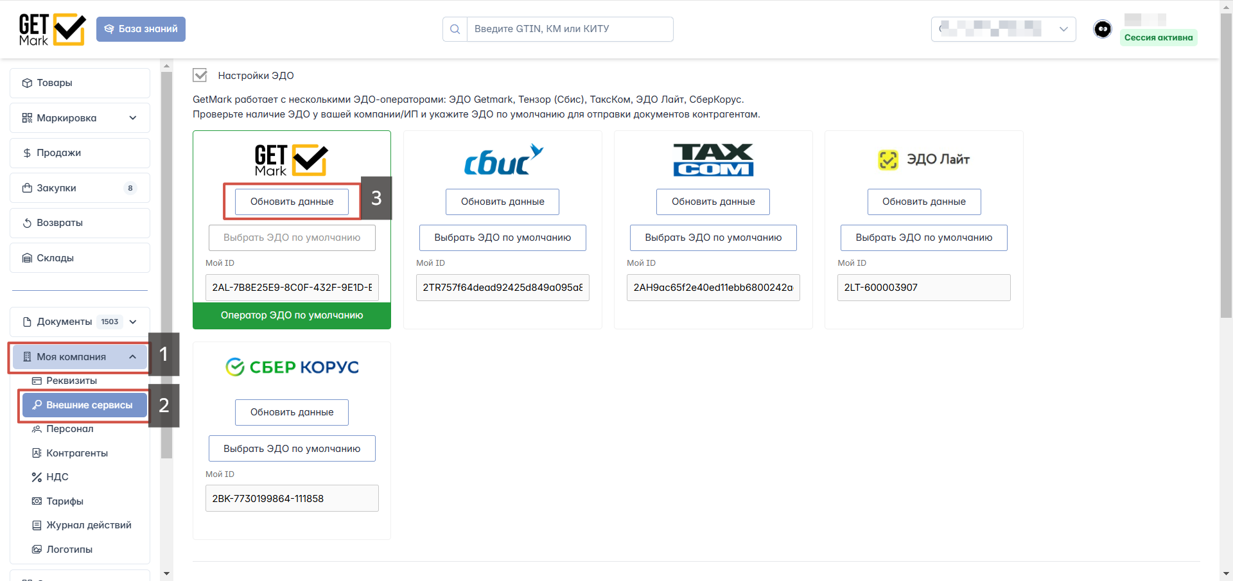Click the Возвраты arrow icon
This screenshot has width=1233, height=581.
(x=27, y=223)
